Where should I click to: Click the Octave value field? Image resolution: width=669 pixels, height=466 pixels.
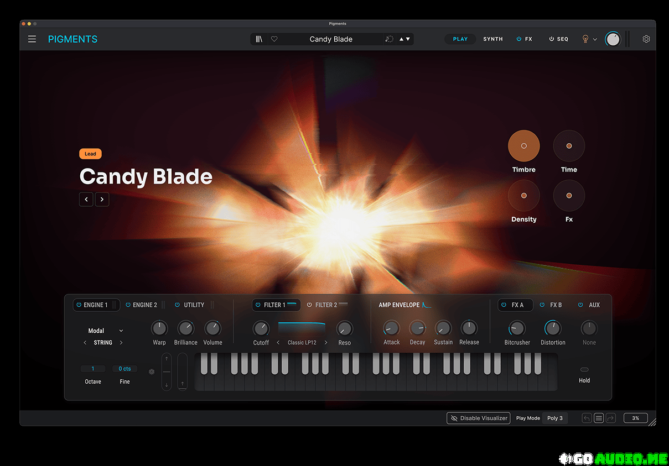point(93,369)
